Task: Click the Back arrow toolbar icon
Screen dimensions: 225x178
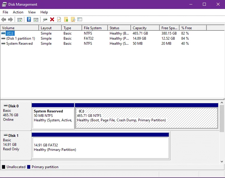Action: (4, 19)
